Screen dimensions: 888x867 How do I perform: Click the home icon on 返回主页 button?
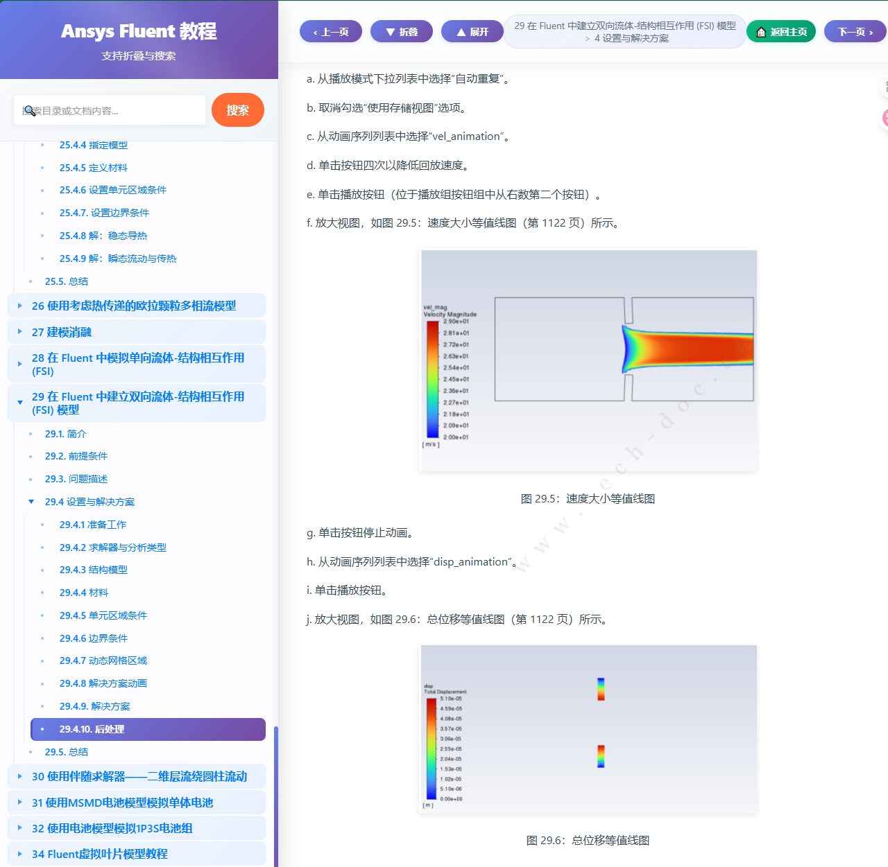click(761, 32)
